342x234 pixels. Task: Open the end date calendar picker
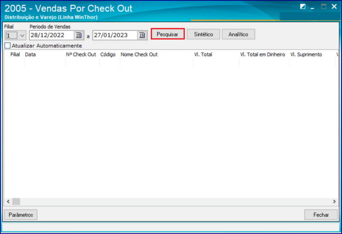tap(142, 35)
